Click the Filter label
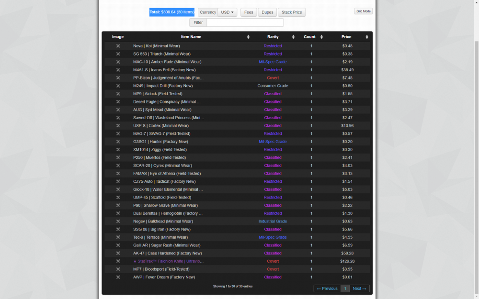The image size is (479, 299). click(x=198, y=22)
